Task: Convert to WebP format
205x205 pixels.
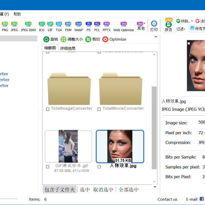Action: (79, 26)
